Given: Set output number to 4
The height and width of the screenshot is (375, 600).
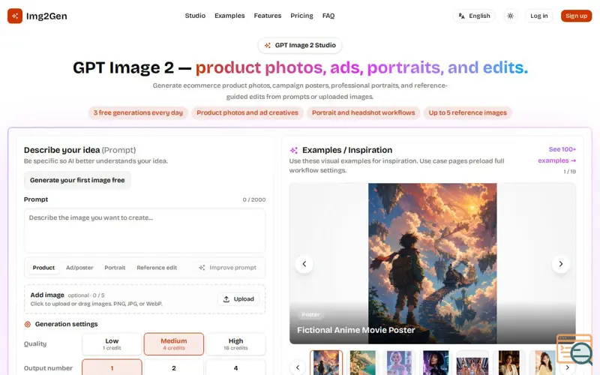Looking at the screenshot, I should [235, 367].
